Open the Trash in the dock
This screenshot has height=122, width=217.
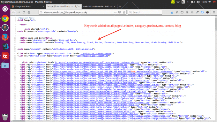5,117
